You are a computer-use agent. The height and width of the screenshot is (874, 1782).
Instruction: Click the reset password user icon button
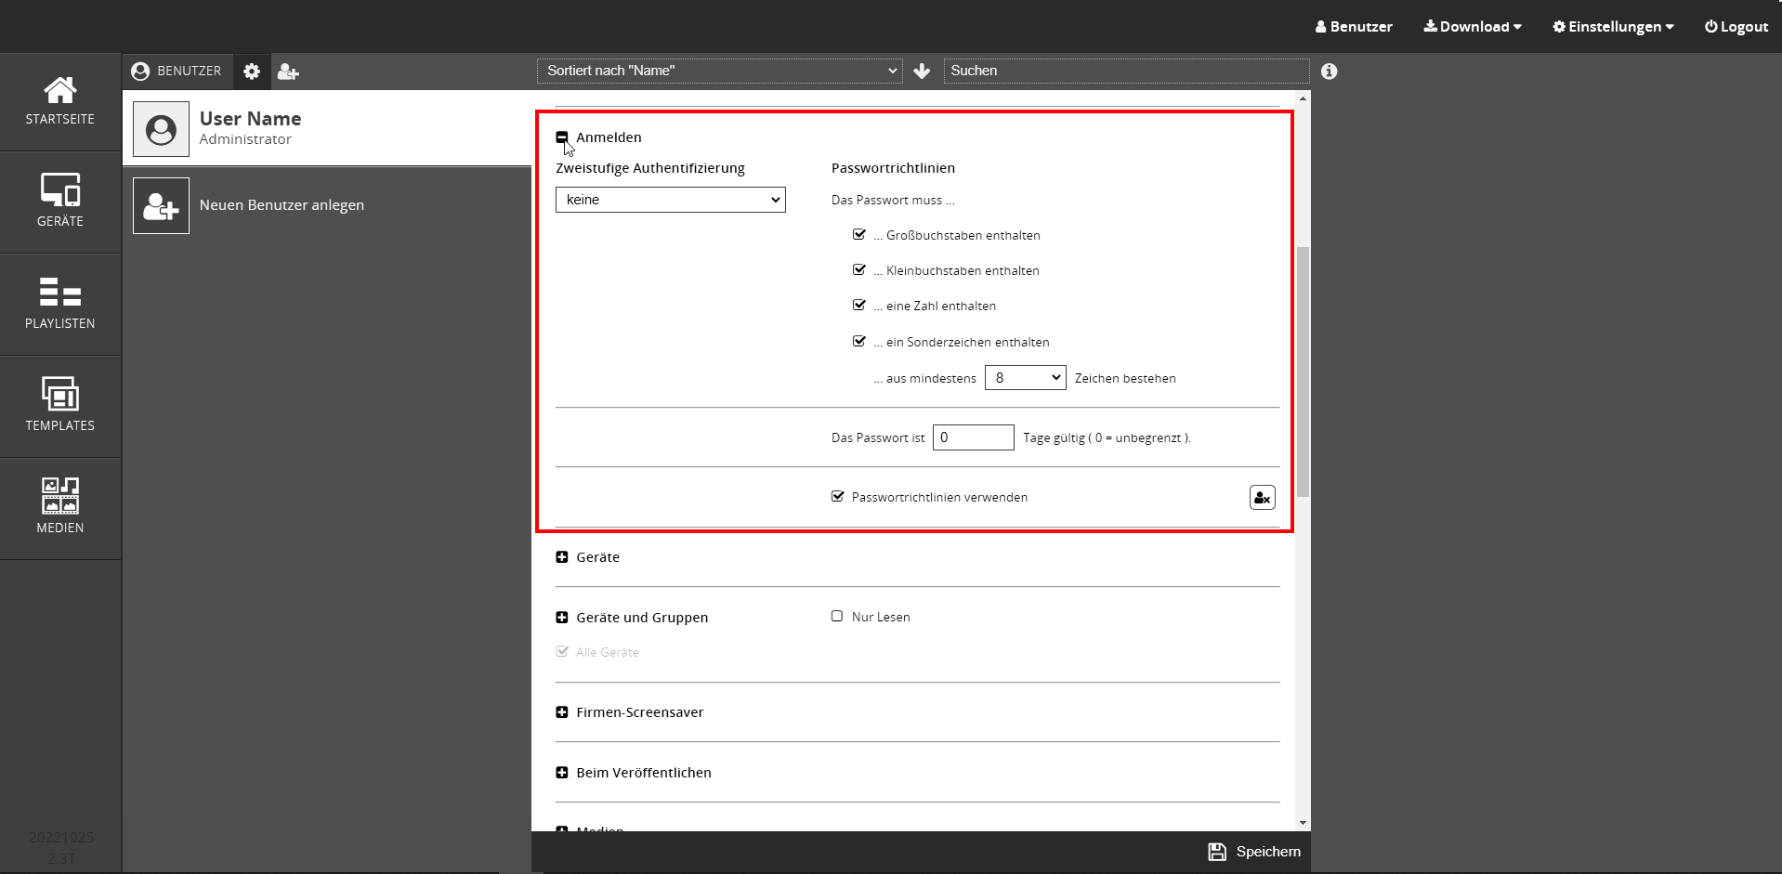pyautogui.click(x=1262, y=498)
